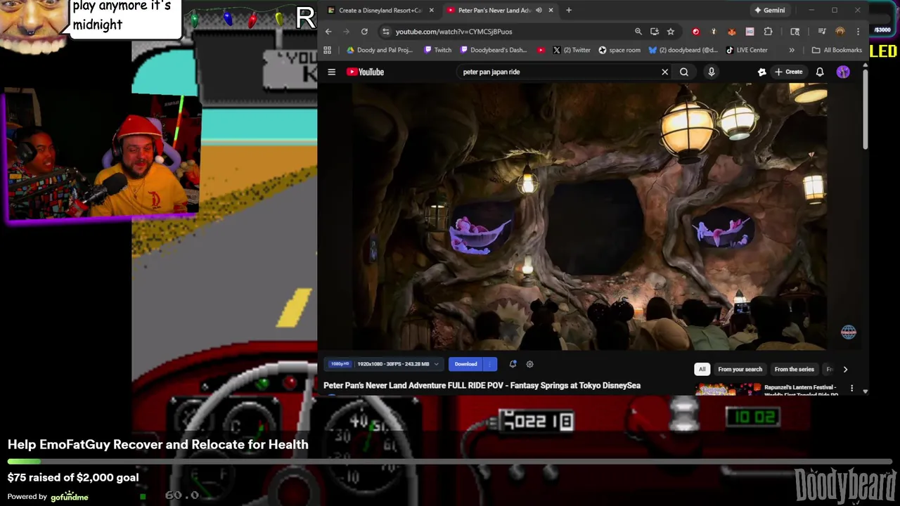Click the zoom magnifier icon in address bar
900x506 pixels.
click(x=638, y=32)
